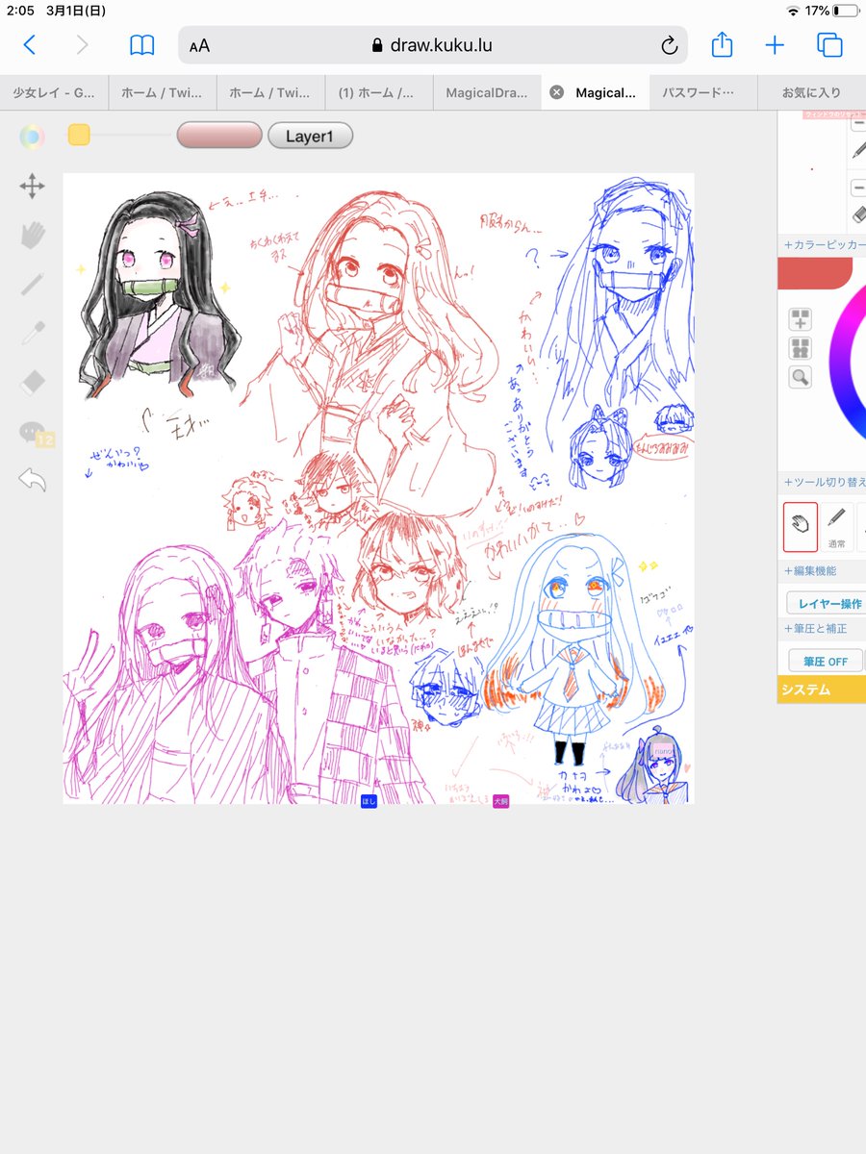Open a new tab with plus
The image size is (866, 1154).
tap(775, 45)
